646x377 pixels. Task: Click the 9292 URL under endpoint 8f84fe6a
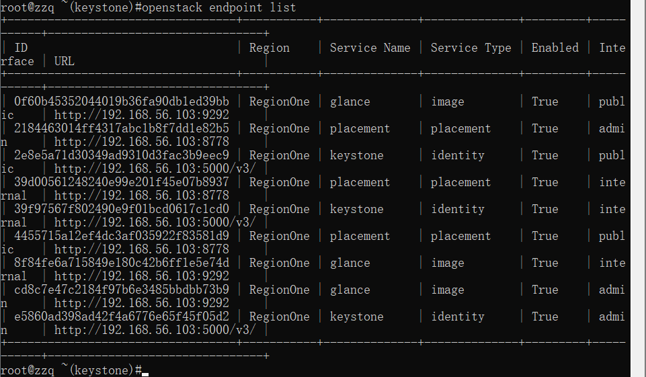pyautogui.click(x=142, y=276)
